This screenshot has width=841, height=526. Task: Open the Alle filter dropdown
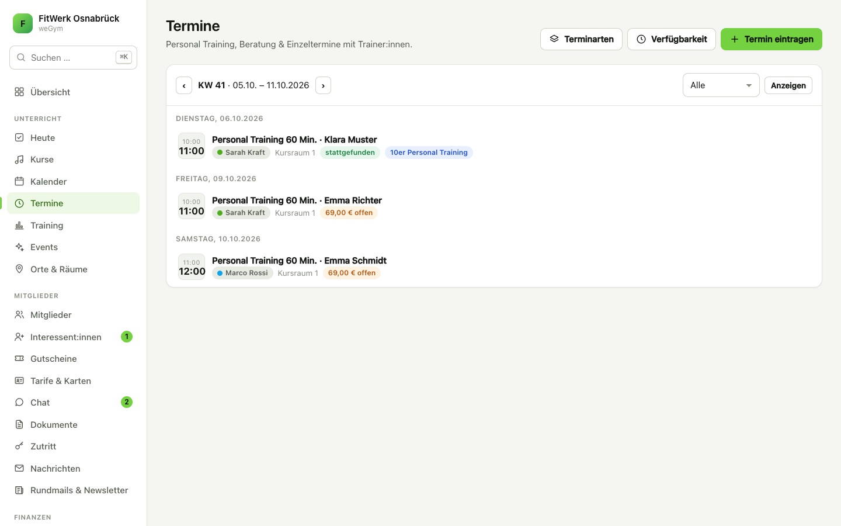pyautogui.click(x=721, y=85)
